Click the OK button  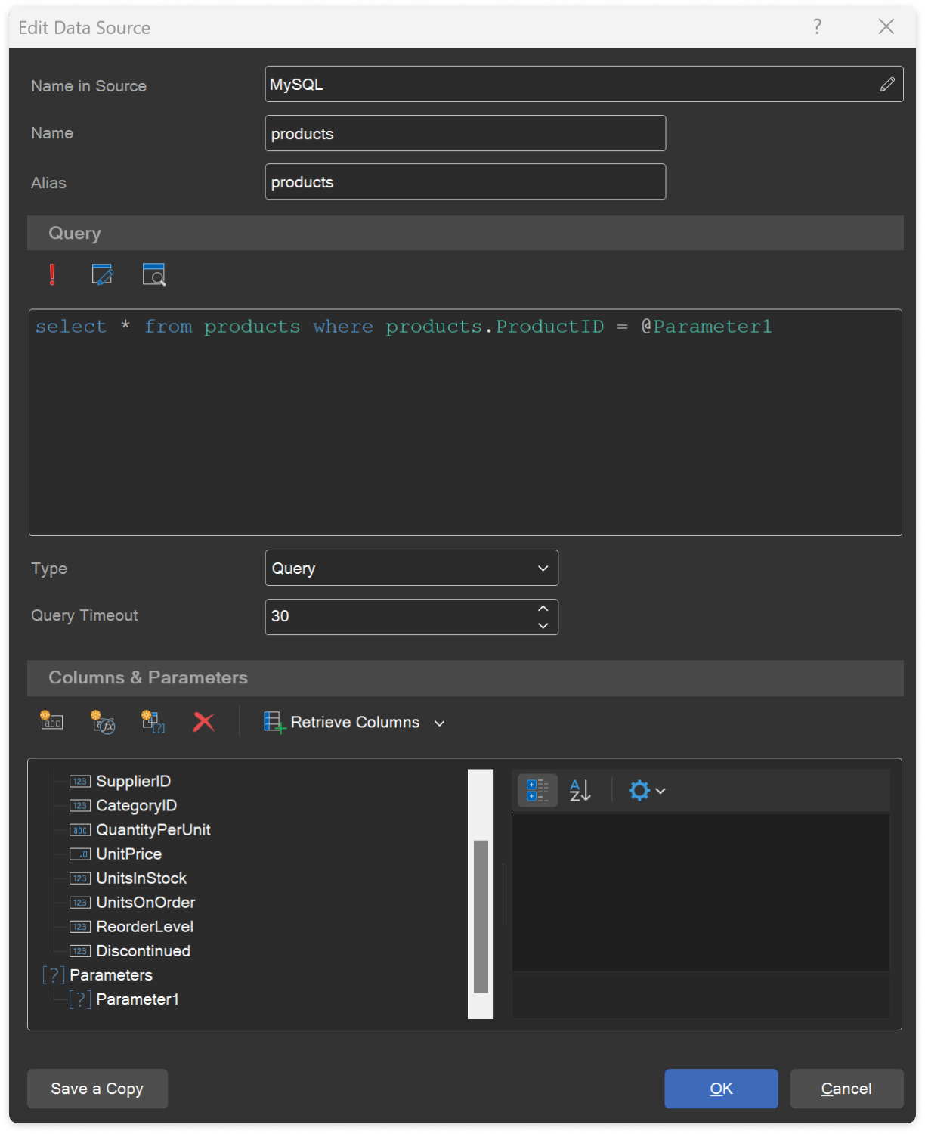[721, 1089]
